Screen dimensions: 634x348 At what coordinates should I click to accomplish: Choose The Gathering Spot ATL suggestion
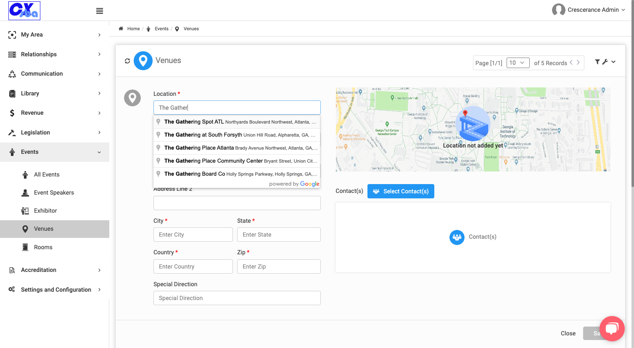coord(237,122)
